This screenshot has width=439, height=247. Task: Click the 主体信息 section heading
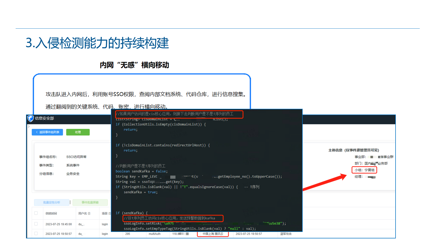[354, 150]
